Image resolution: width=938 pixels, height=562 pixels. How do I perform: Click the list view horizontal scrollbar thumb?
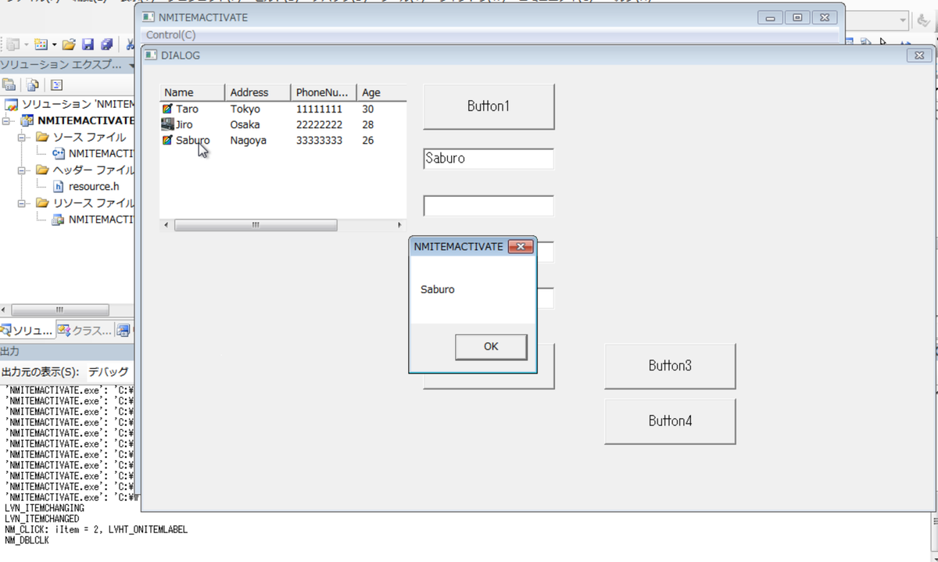click(x=256, y=225)
